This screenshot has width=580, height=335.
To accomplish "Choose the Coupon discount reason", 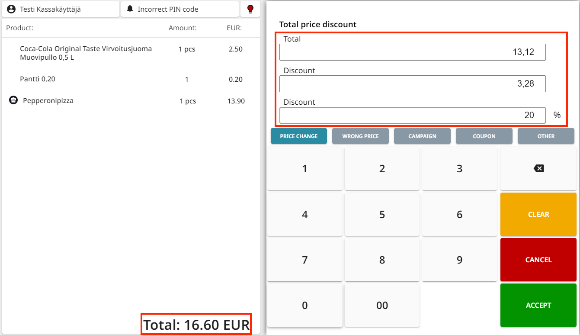I will tap(484, 136).
